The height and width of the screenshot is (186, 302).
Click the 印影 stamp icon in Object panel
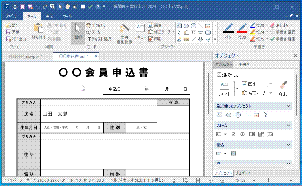(x=283, y=88)
